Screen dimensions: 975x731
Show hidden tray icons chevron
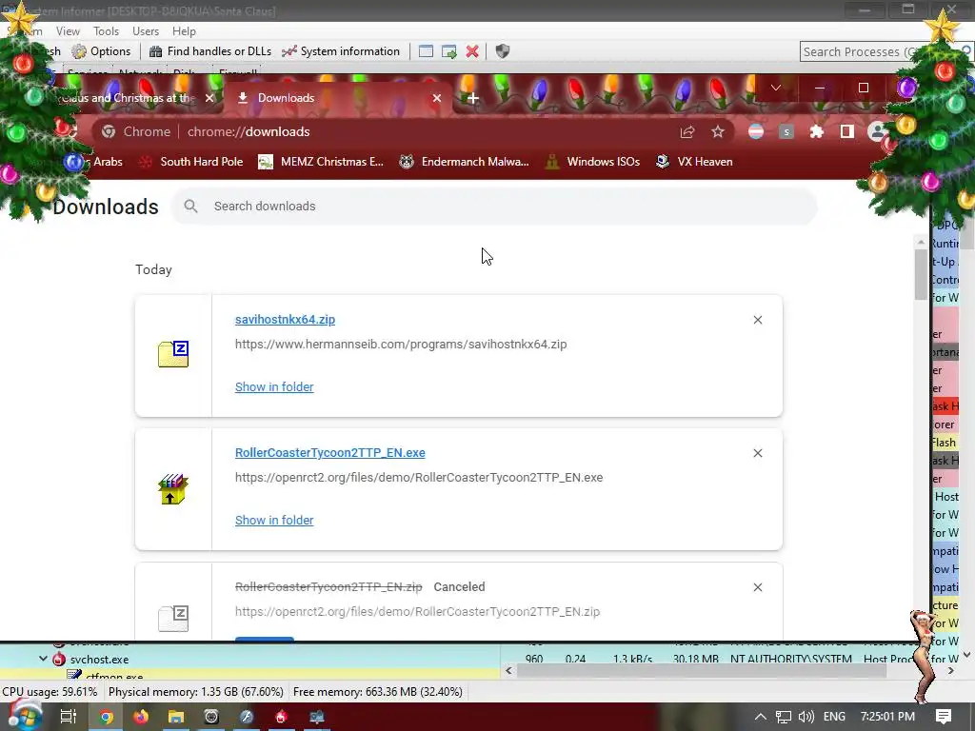pyautogui.click(x=761, y=717)
